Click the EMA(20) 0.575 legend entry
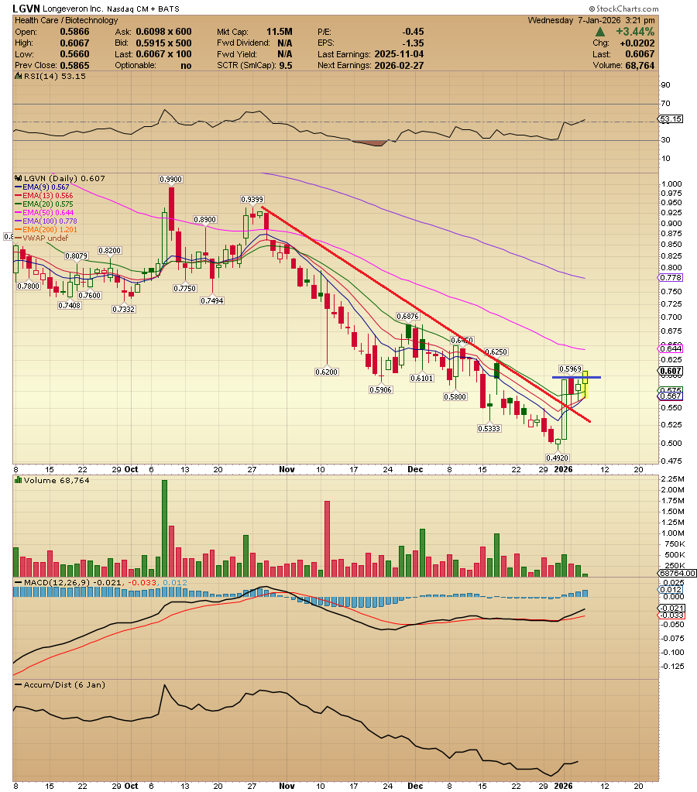 [x=47, y=204]
